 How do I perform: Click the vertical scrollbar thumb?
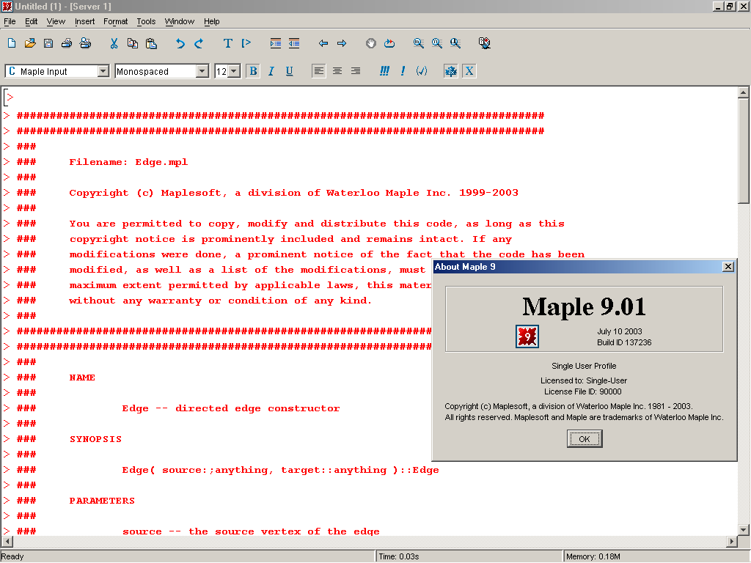pyautogui.click(x=744, y=151)
